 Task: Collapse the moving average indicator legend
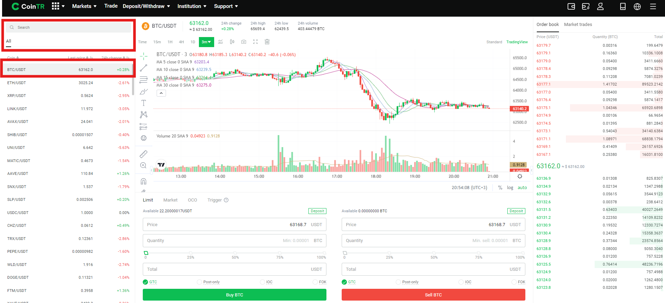point(161,93)
